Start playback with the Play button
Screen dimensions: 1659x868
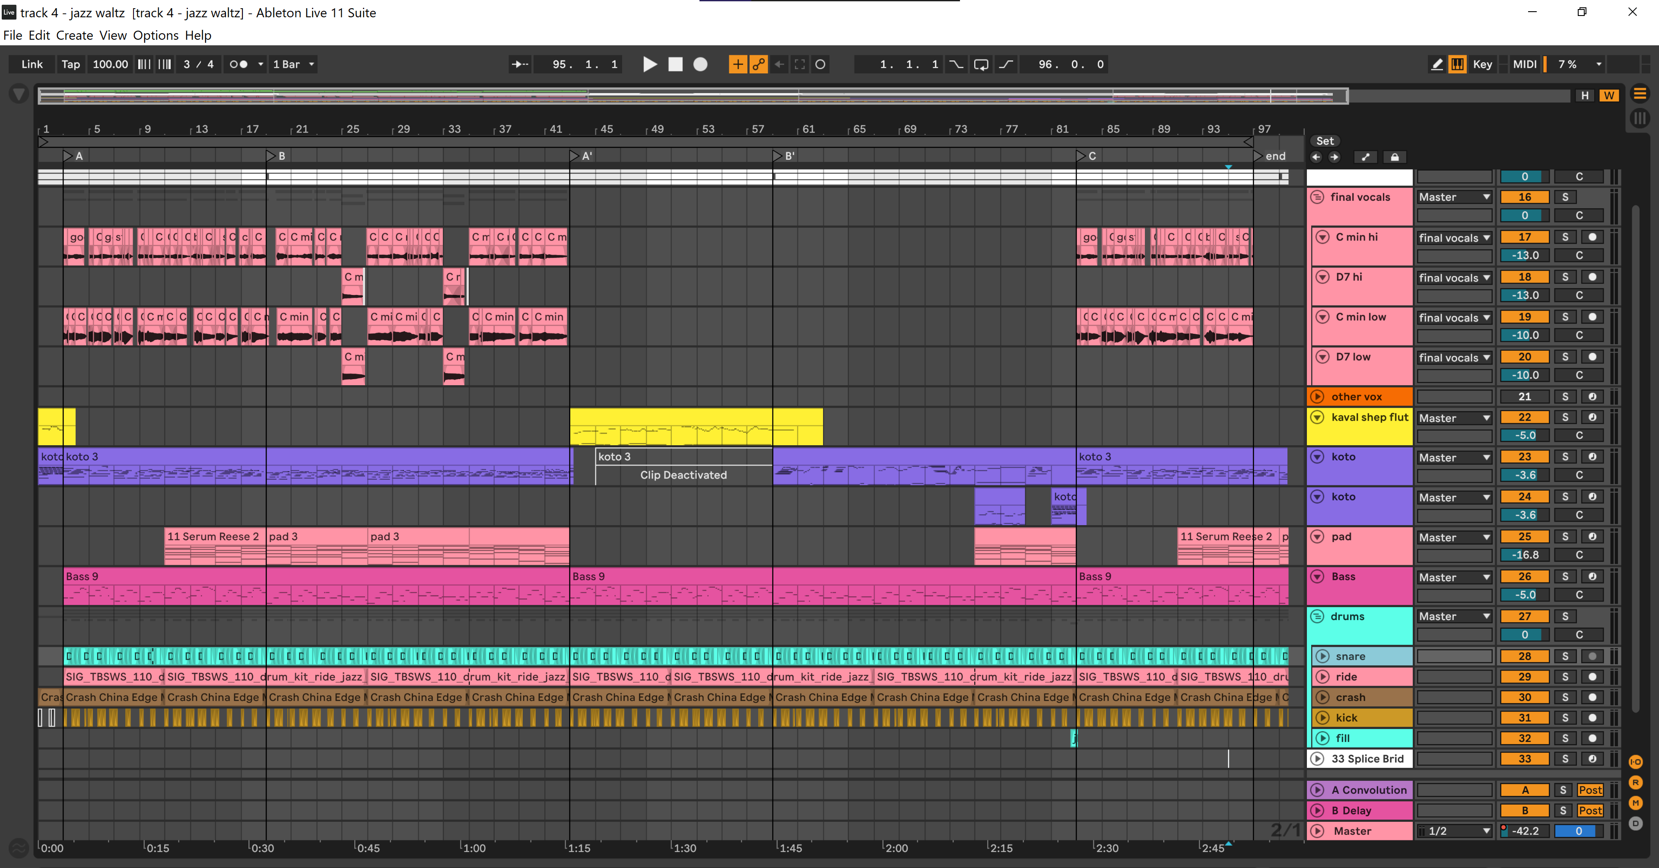click(650, 64)
